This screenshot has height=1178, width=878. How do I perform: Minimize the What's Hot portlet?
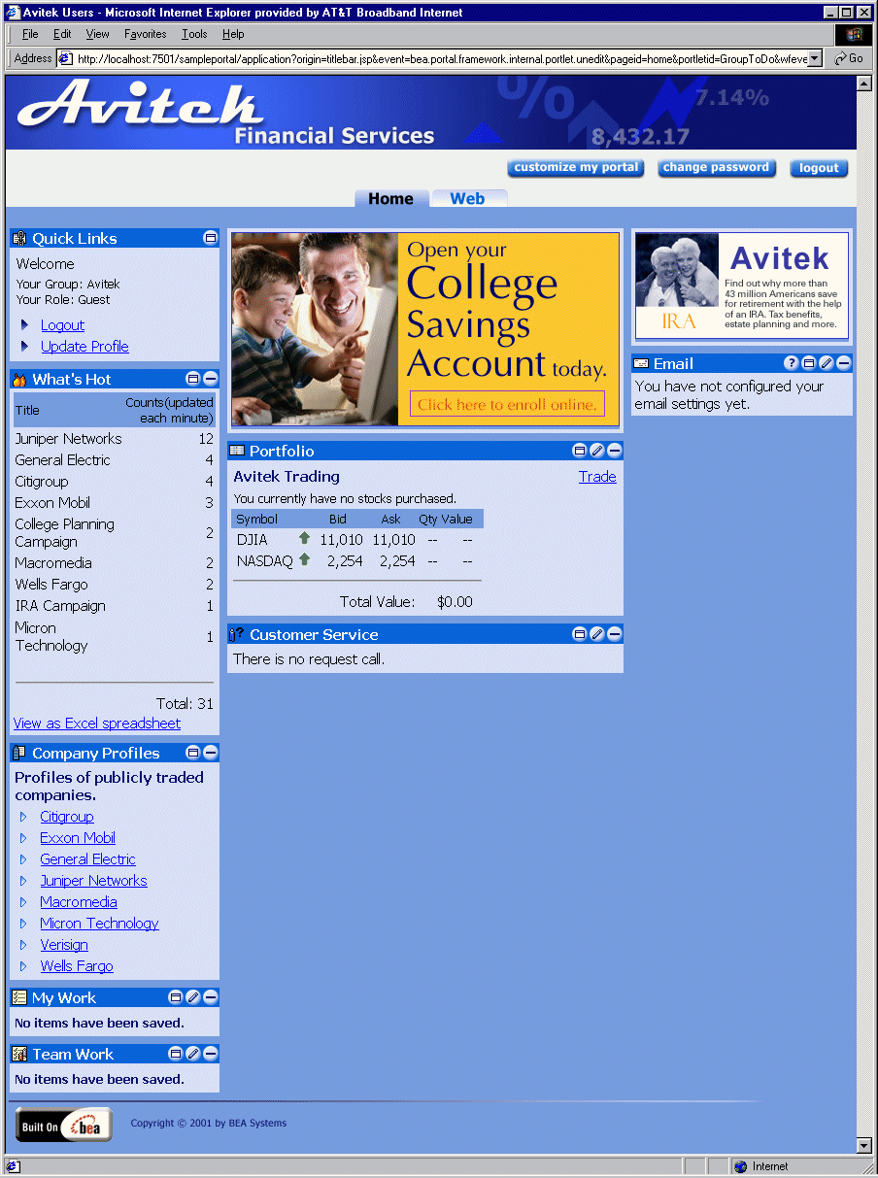click(x=210, y=379)
